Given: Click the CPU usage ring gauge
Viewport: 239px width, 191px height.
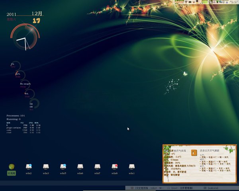Looking at the screenshot, I should 15,66.
